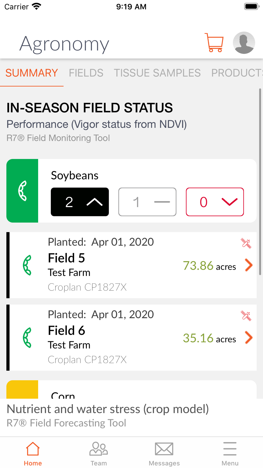
Task: Expand Field 6 details with chevron
Action: pyautogui.click(x=249, y=337)
